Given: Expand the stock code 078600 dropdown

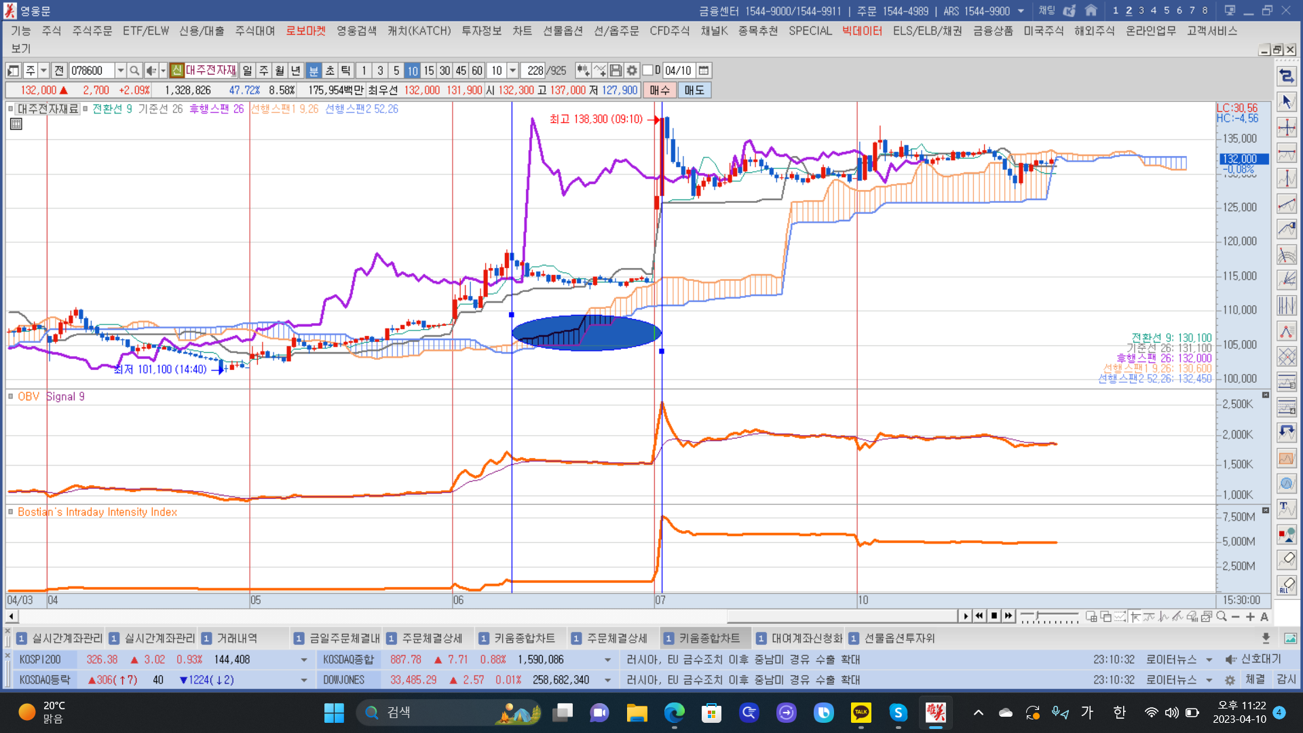Looking at the screenshot, I should [120, 71].
